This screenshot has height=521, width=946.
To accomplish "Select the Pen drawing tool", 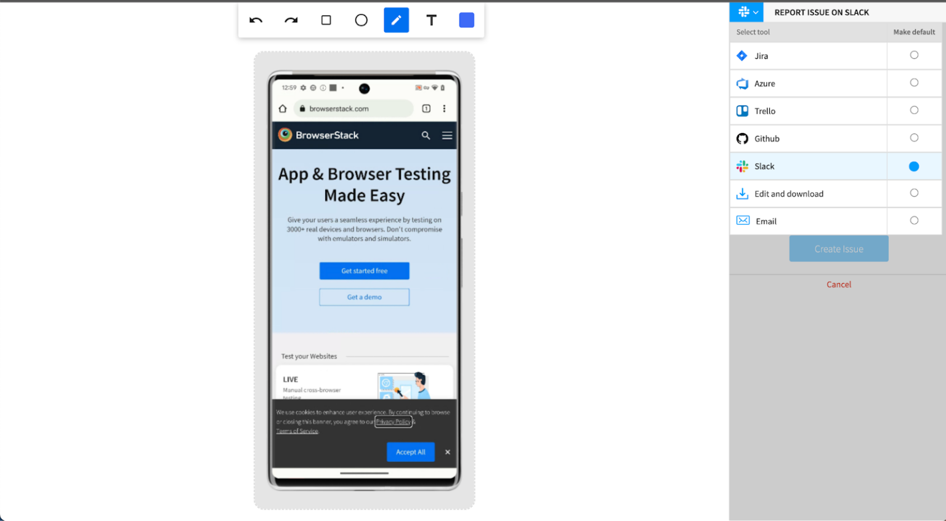I will point(396,20).
